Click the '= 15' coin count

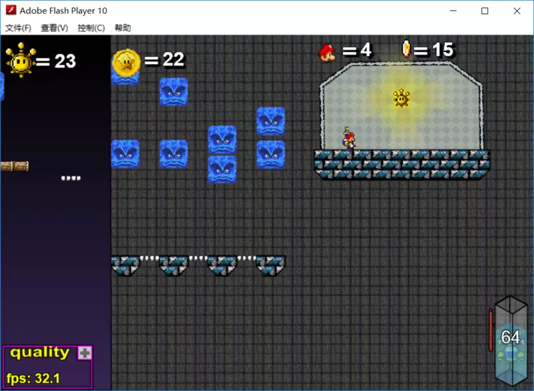pyautogui.click(x=433, y=50)
